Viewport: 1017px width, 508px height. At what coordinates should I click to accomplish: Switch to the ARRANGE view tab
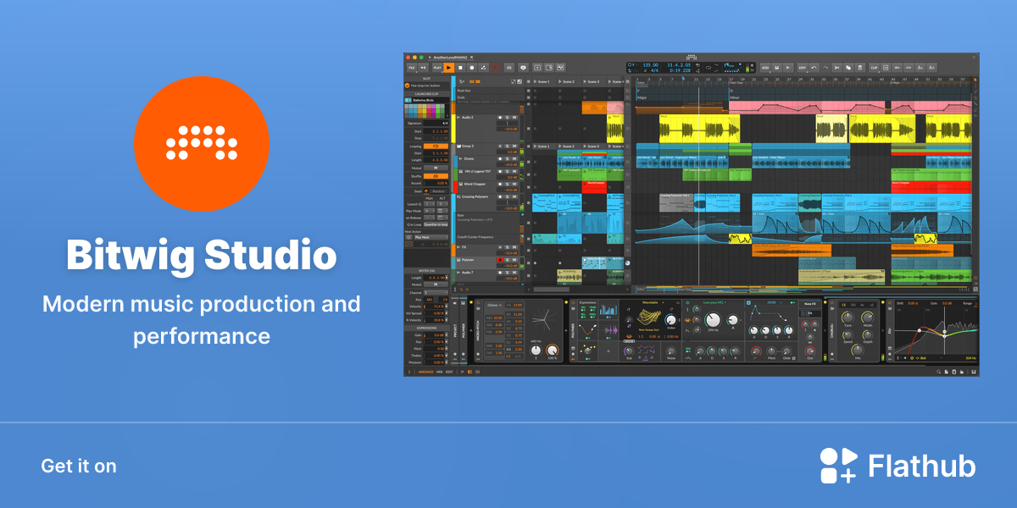click(x=425, y=372)
